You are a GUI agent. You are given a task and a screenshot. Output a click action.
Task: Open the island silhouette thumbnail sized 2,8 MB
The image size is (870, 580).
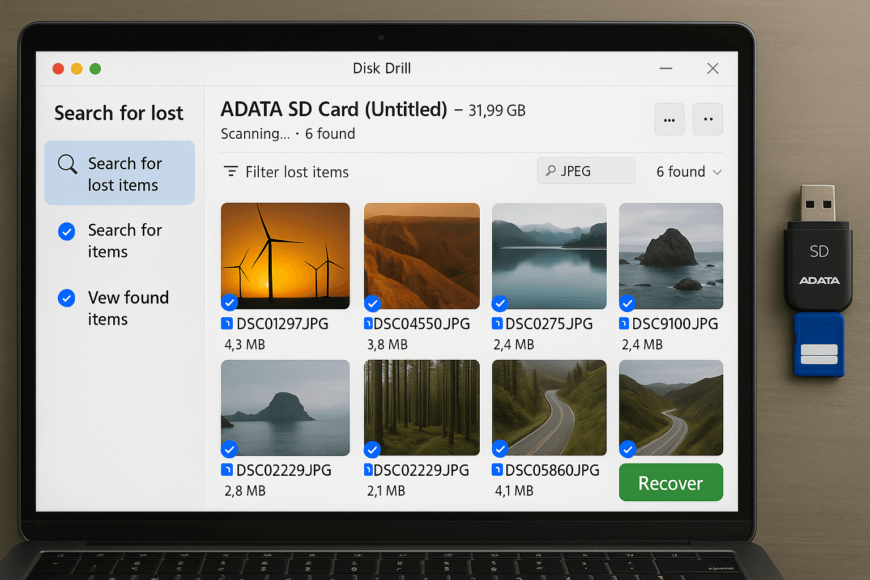point(285,408)
